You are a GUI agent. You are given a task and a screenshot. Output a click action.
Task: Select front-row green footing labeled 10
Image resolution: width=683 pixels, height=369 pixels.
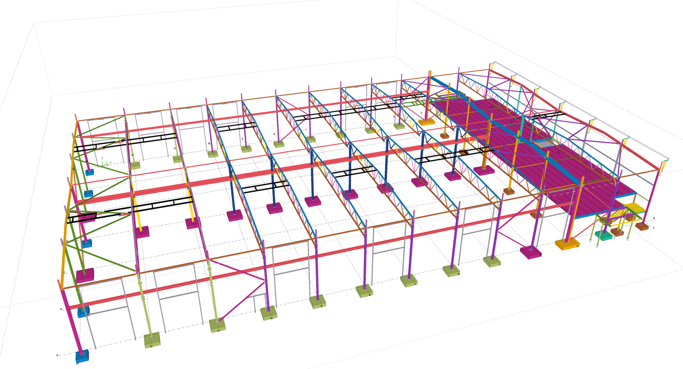click(x=269, y=313)
